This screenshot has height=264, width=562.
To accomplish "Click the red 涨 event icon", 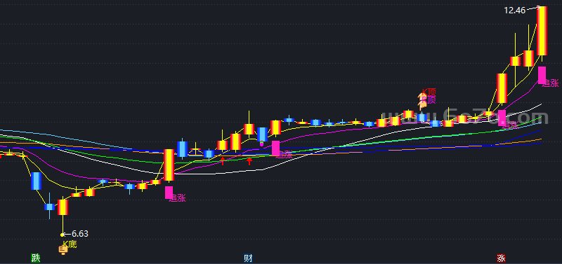I will coord(501,258).
